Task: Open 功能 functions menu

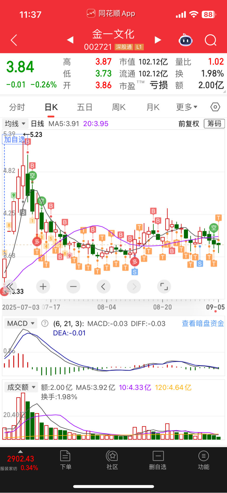Action: [203, 460]
